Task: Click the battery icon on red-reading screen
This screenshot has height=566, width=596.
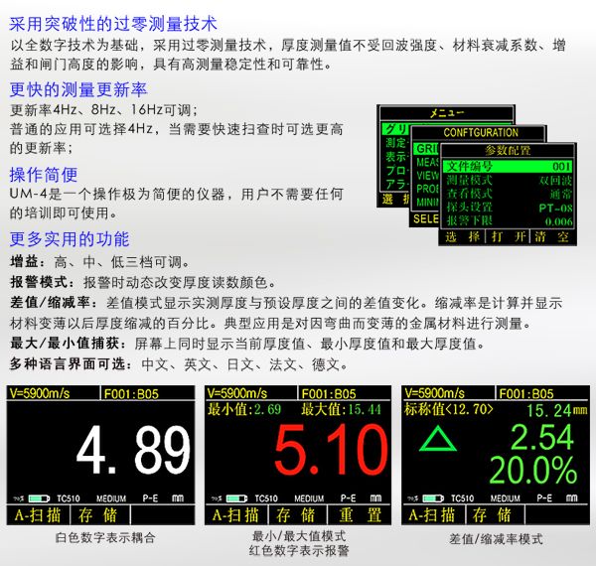Action: point(234,497)
